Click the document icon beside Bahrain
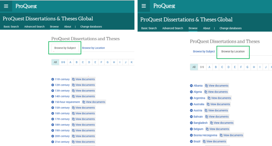Image resolution: width=272 pixels, height=146 pixels. coord(207,116)
